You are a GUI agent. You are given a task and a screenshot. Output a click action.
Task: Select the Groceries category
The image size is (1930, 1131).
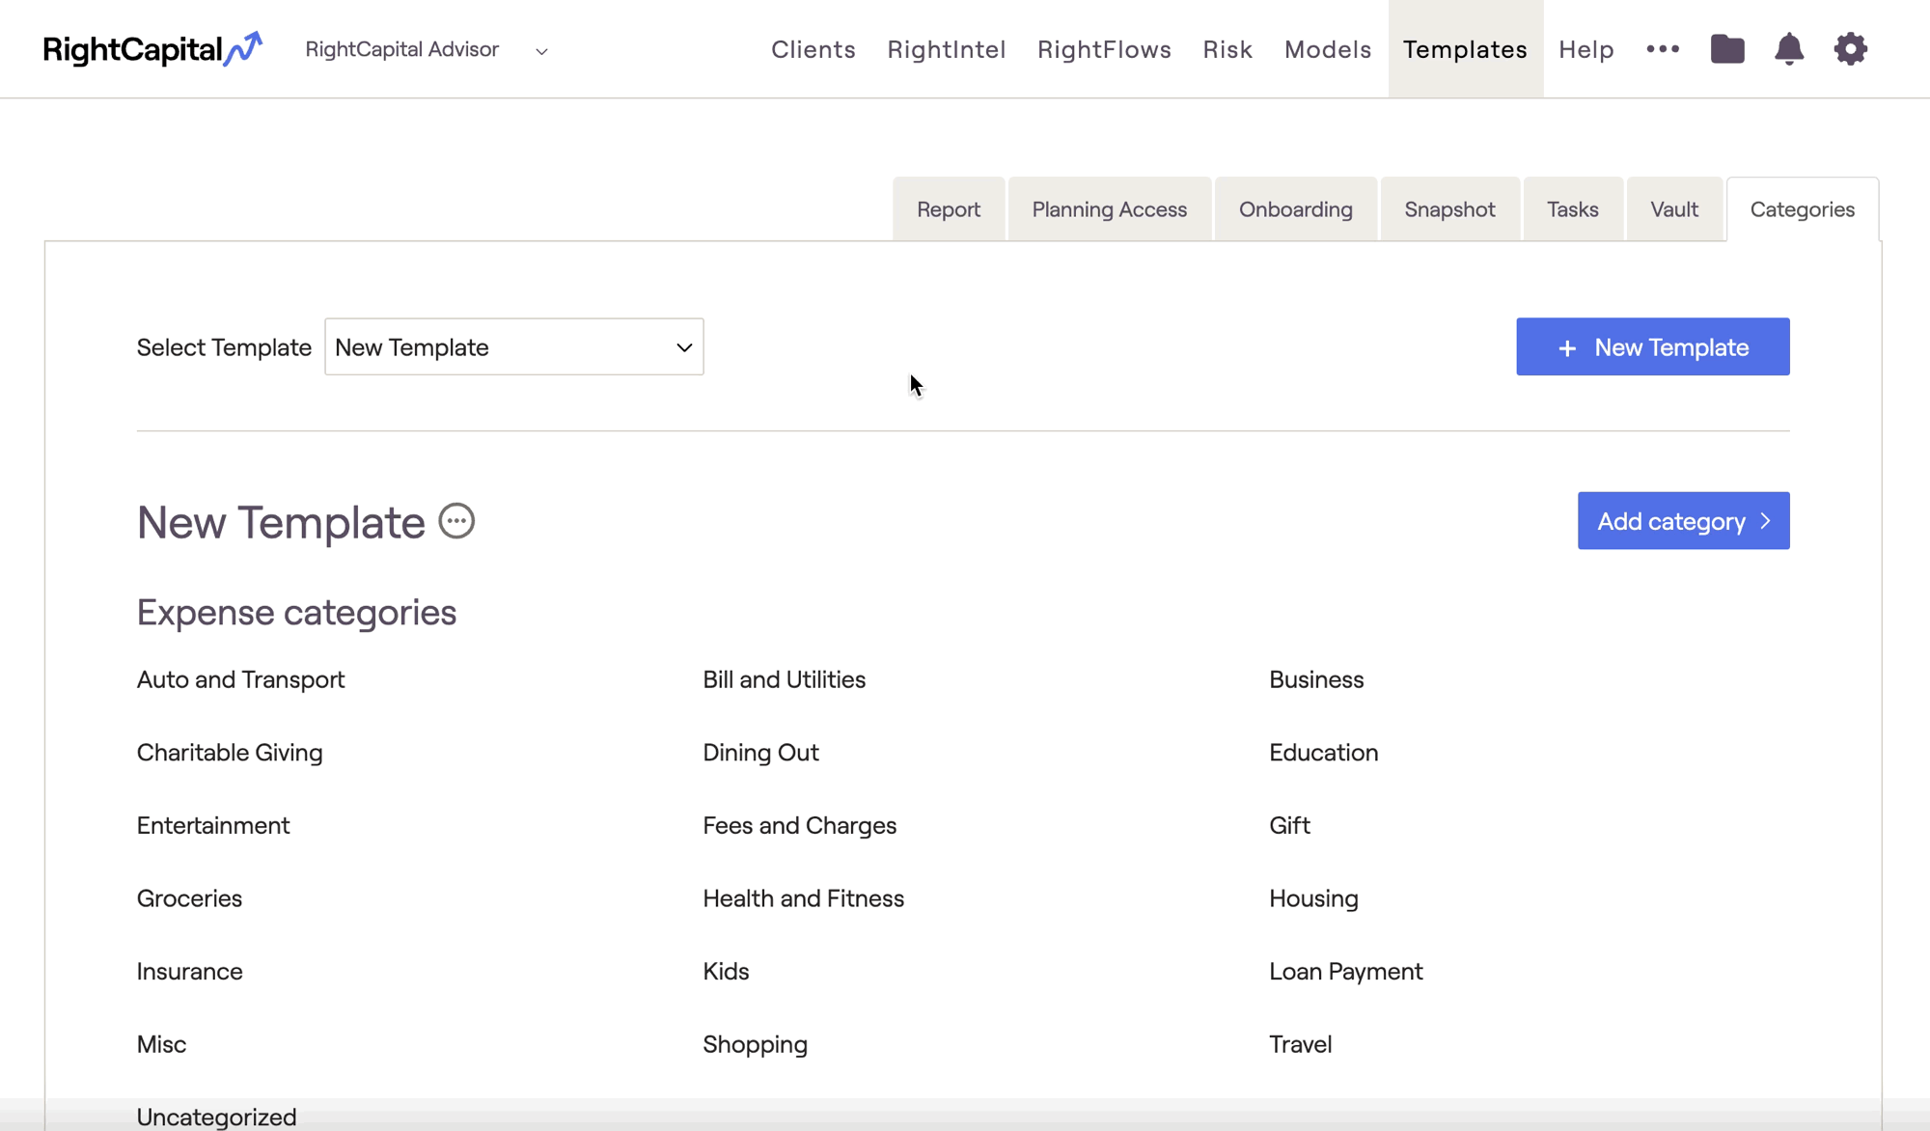189,898
